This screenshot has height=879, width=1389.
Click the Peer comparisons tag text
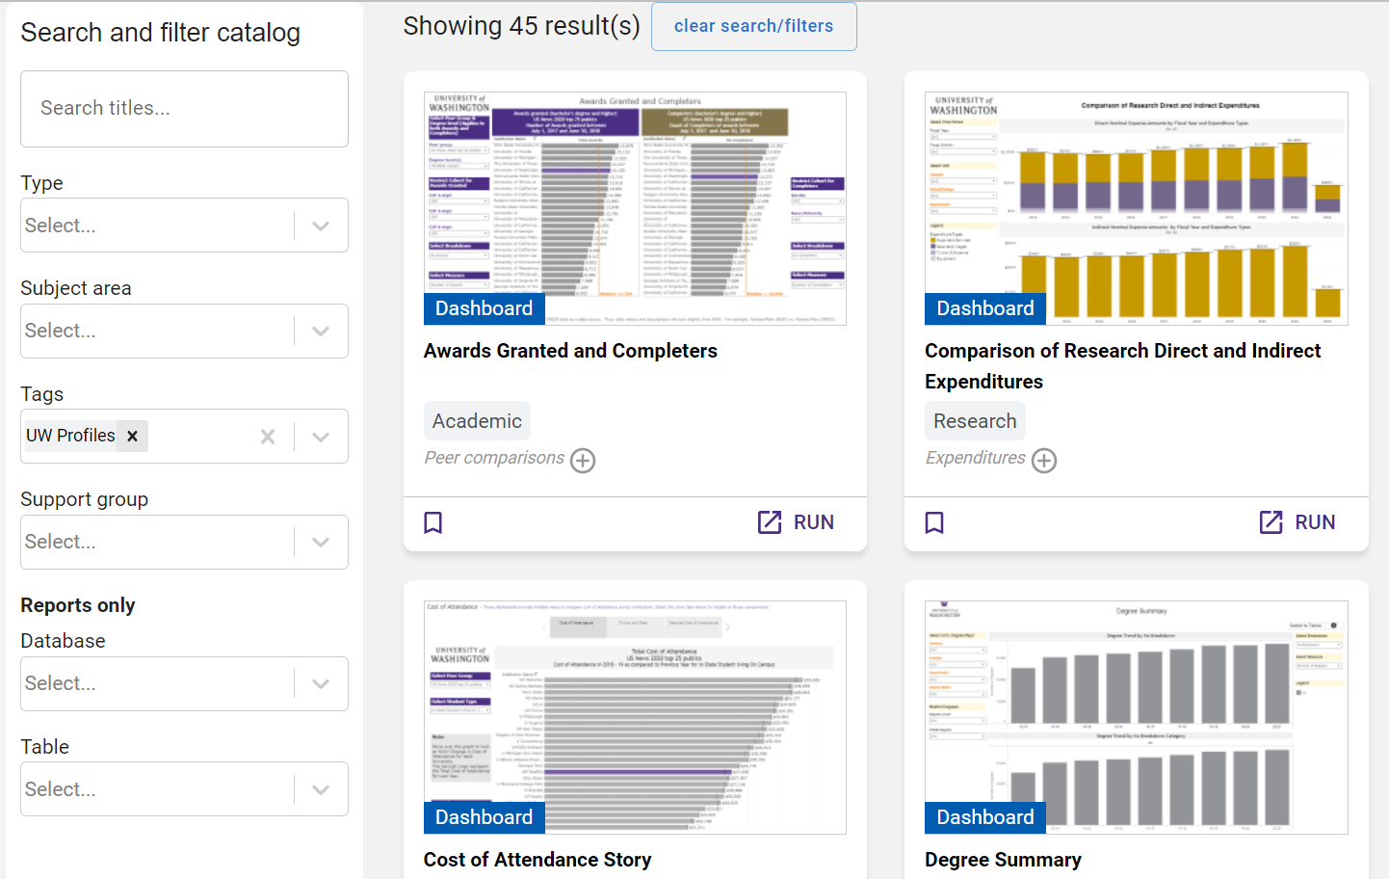pyautogui.click(x=494, y=458)
